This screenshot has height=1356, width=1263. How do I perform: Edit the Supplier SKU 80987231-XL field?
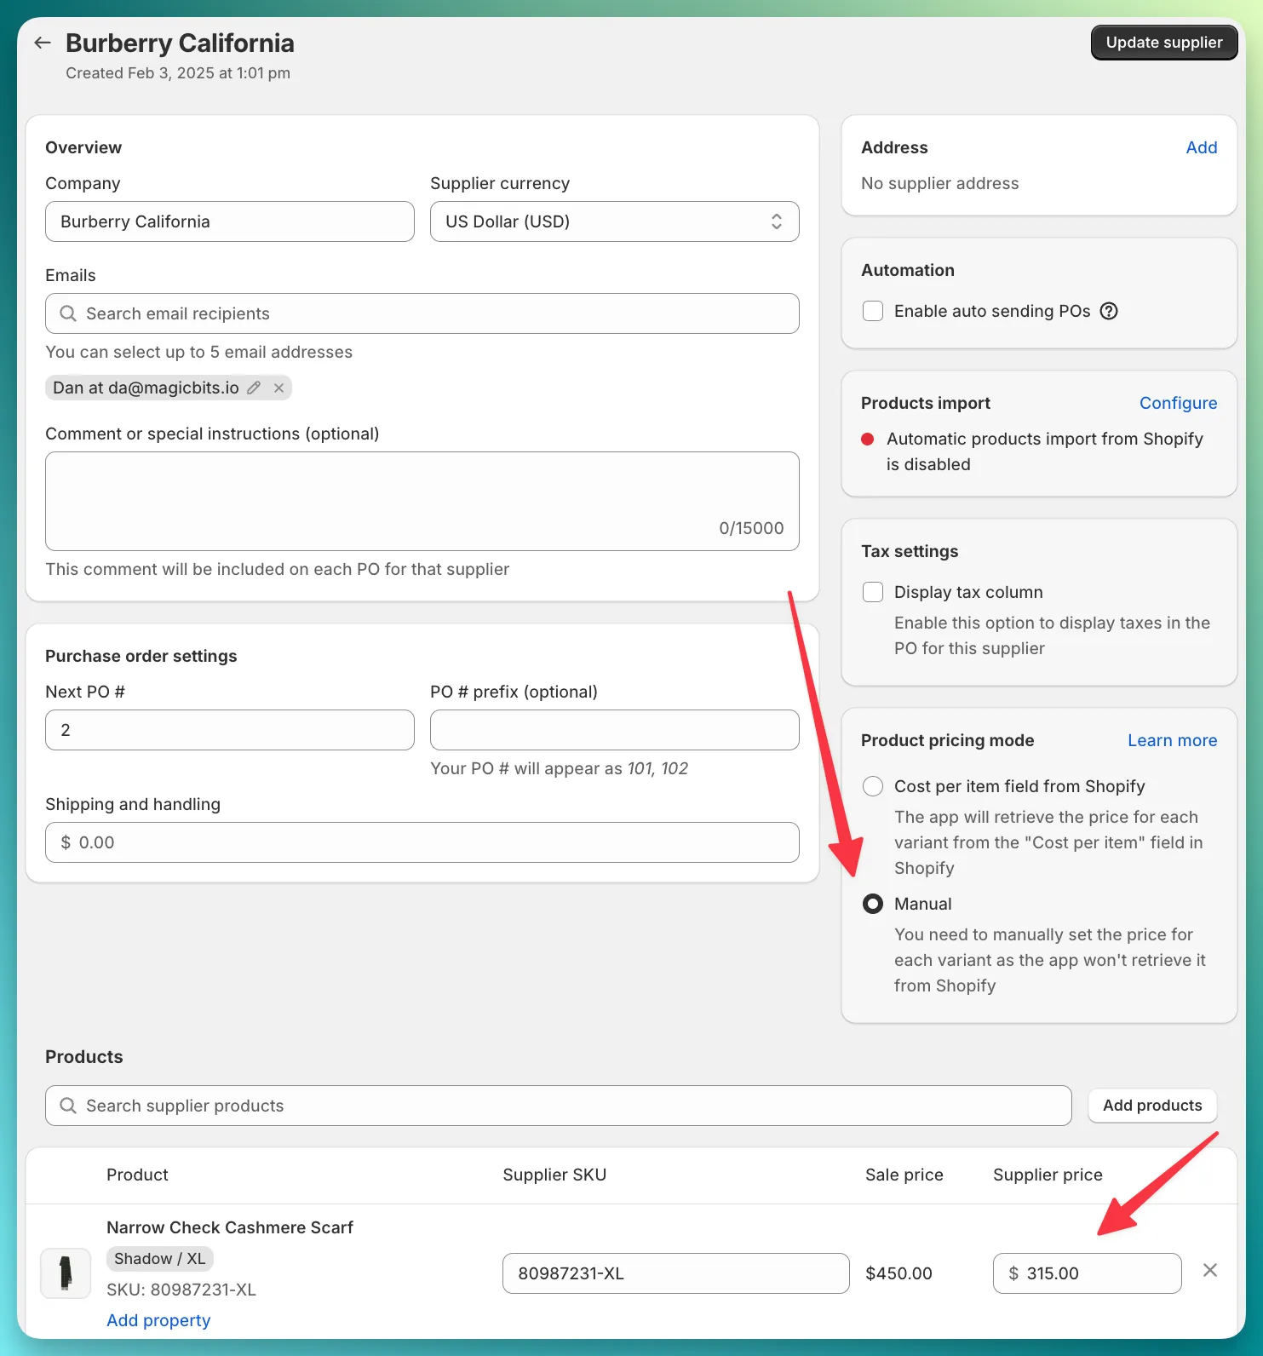[x=676, y=1273]
